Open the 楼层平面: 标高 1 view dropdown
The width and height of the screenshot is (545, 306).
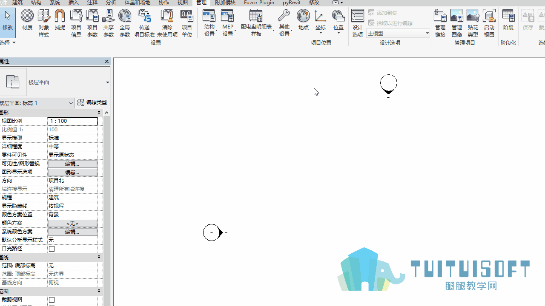pyautogui.click(x=37, y=103)
